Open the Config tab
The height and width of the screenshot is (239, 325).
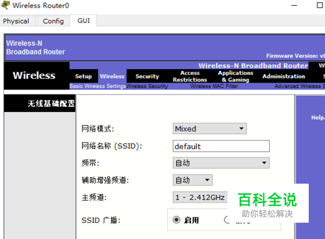53,21
